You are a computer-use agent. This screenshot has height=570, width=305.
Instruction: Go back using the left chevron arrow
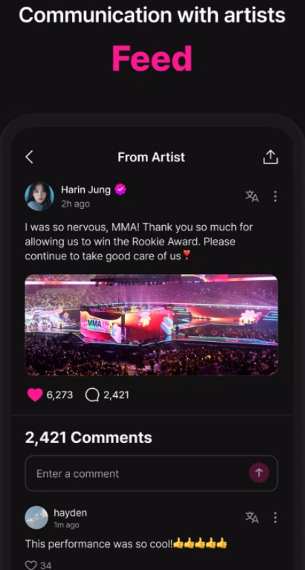click(x=29, y=157)
